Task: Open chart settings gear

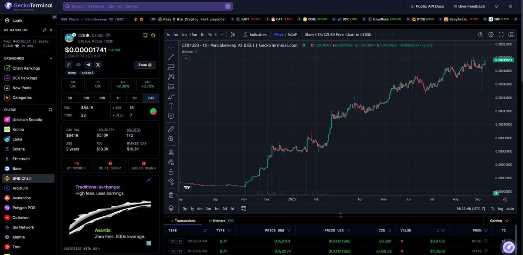Action: 491,34
